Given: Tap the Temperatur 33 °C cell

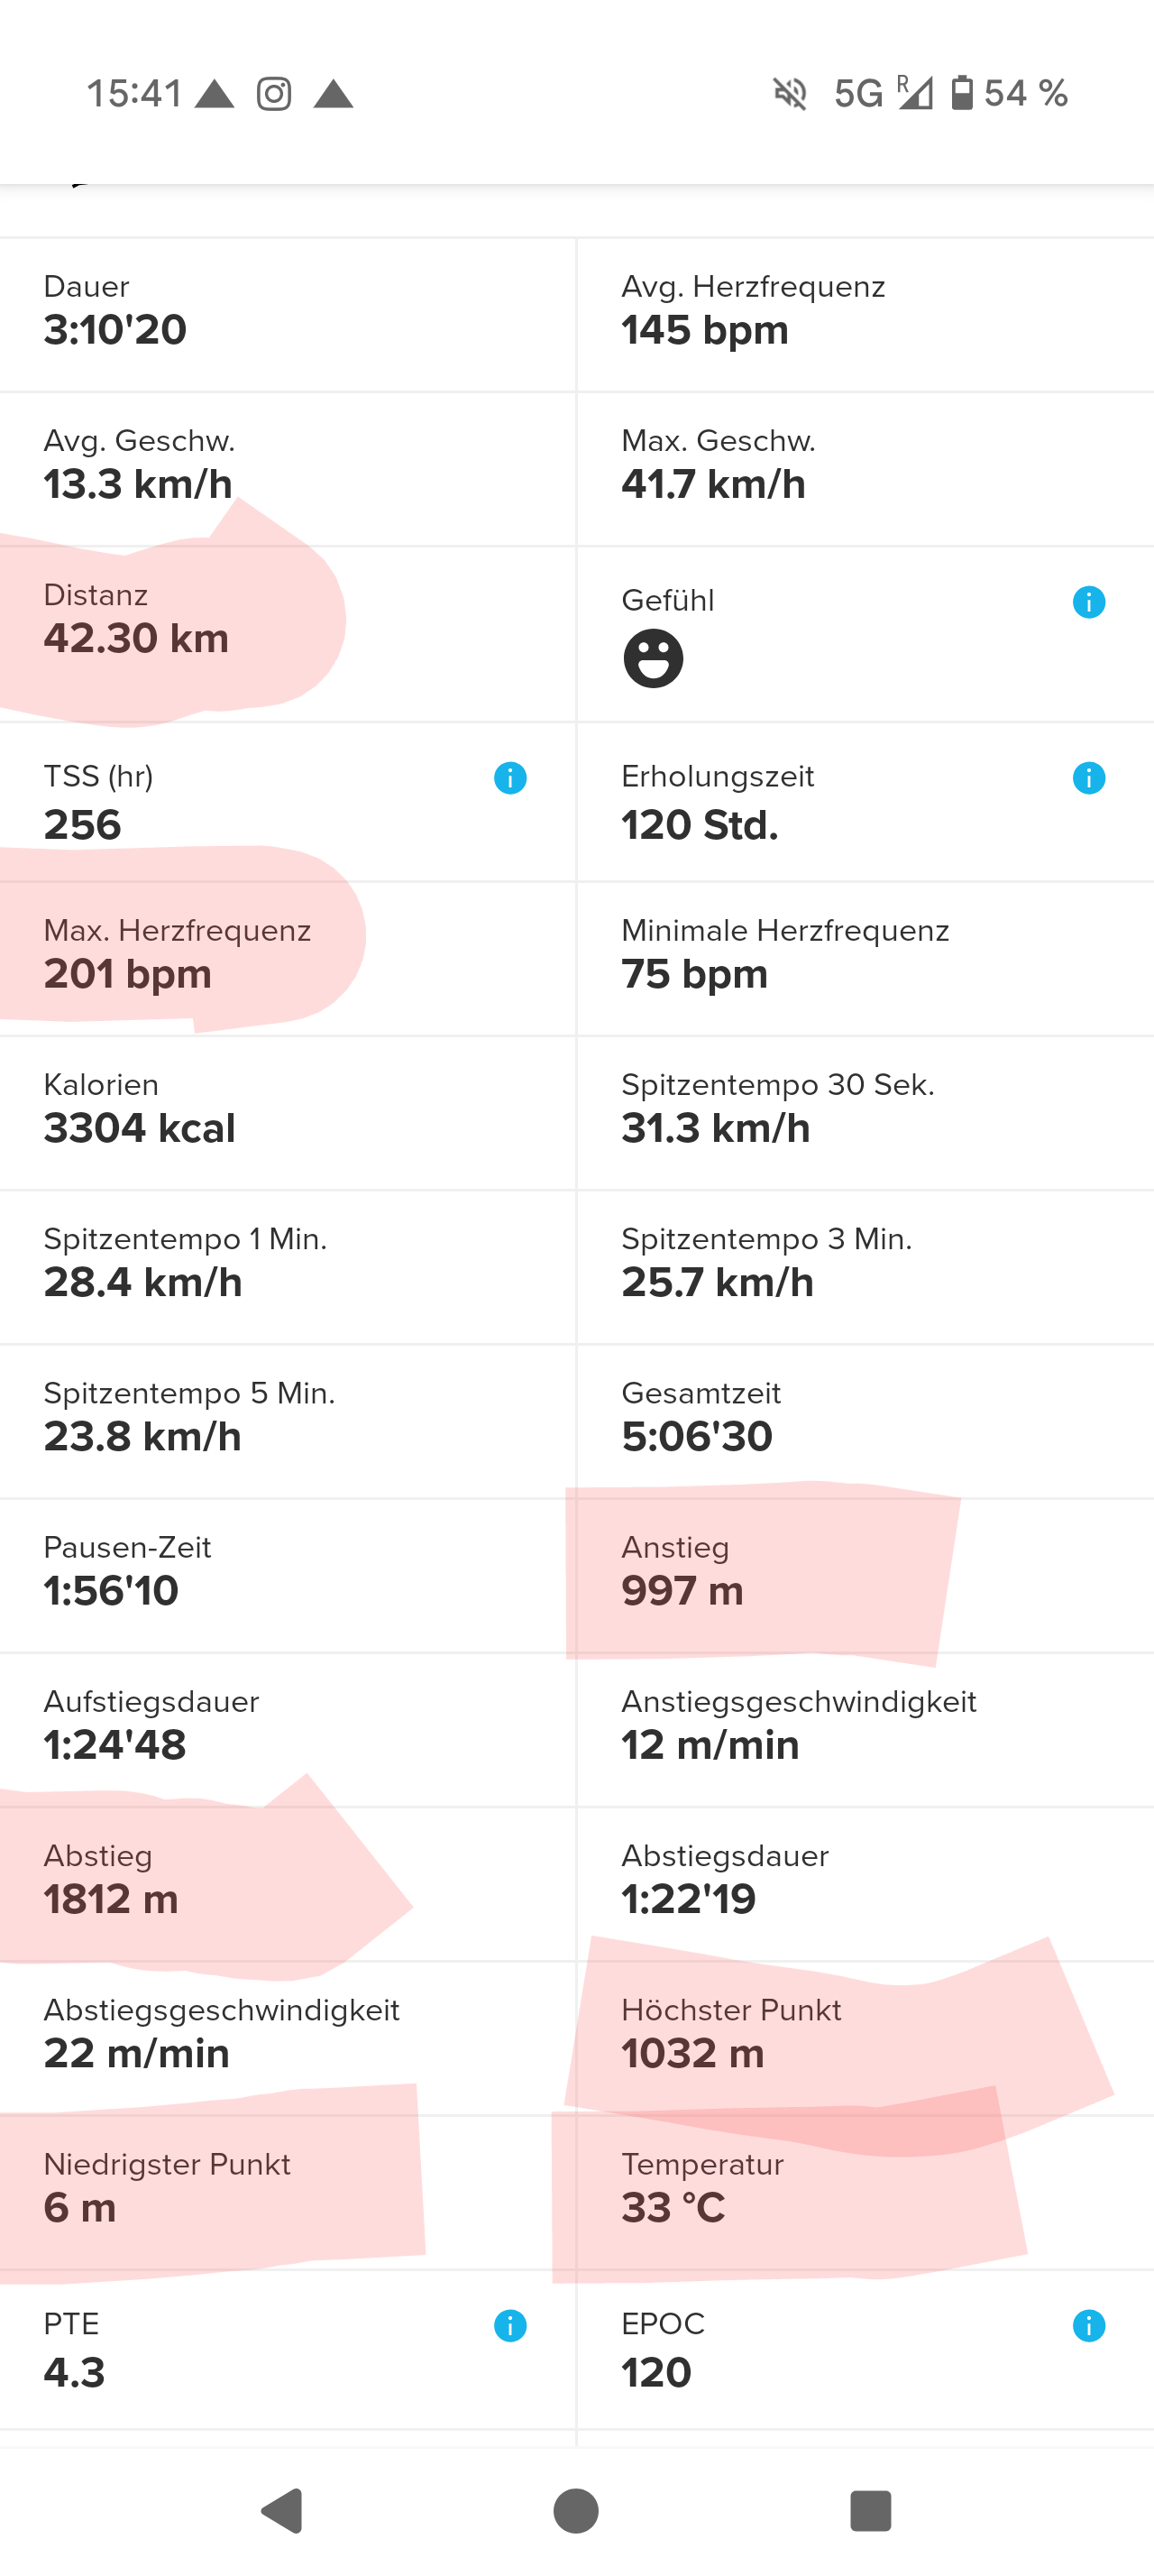Looking at the screenshot, I should pyautogui.click(x=865, y=2192).
